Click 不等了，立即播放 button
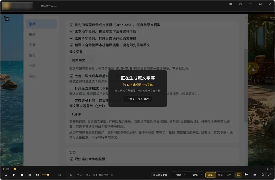The image size is (275, 180). pyautogui.click(x=138, y=99)
